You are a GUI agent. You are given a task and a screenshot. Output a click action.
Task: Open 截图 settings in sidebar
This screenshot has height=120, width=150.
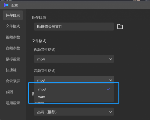9,92
